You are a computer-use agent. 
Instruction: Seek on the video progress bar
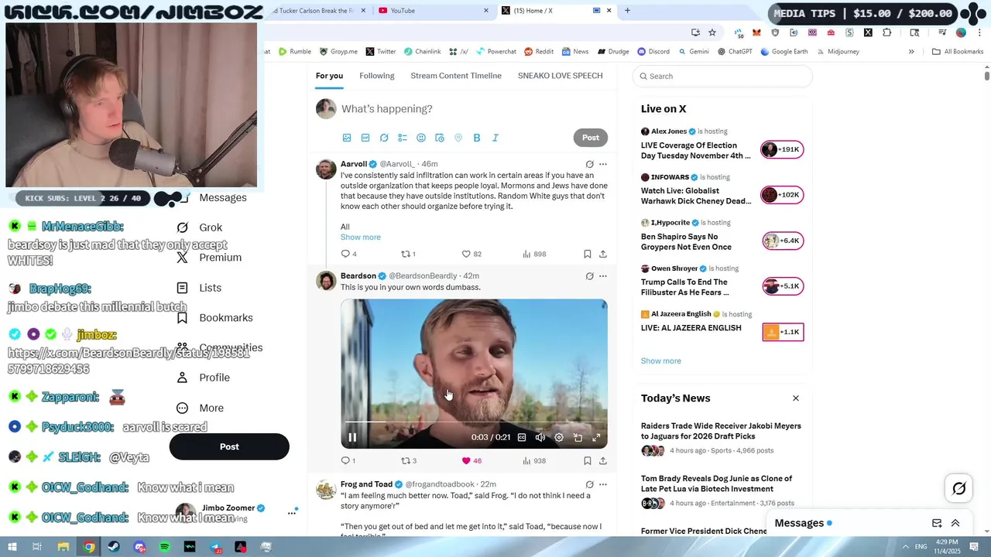point(474,422)
